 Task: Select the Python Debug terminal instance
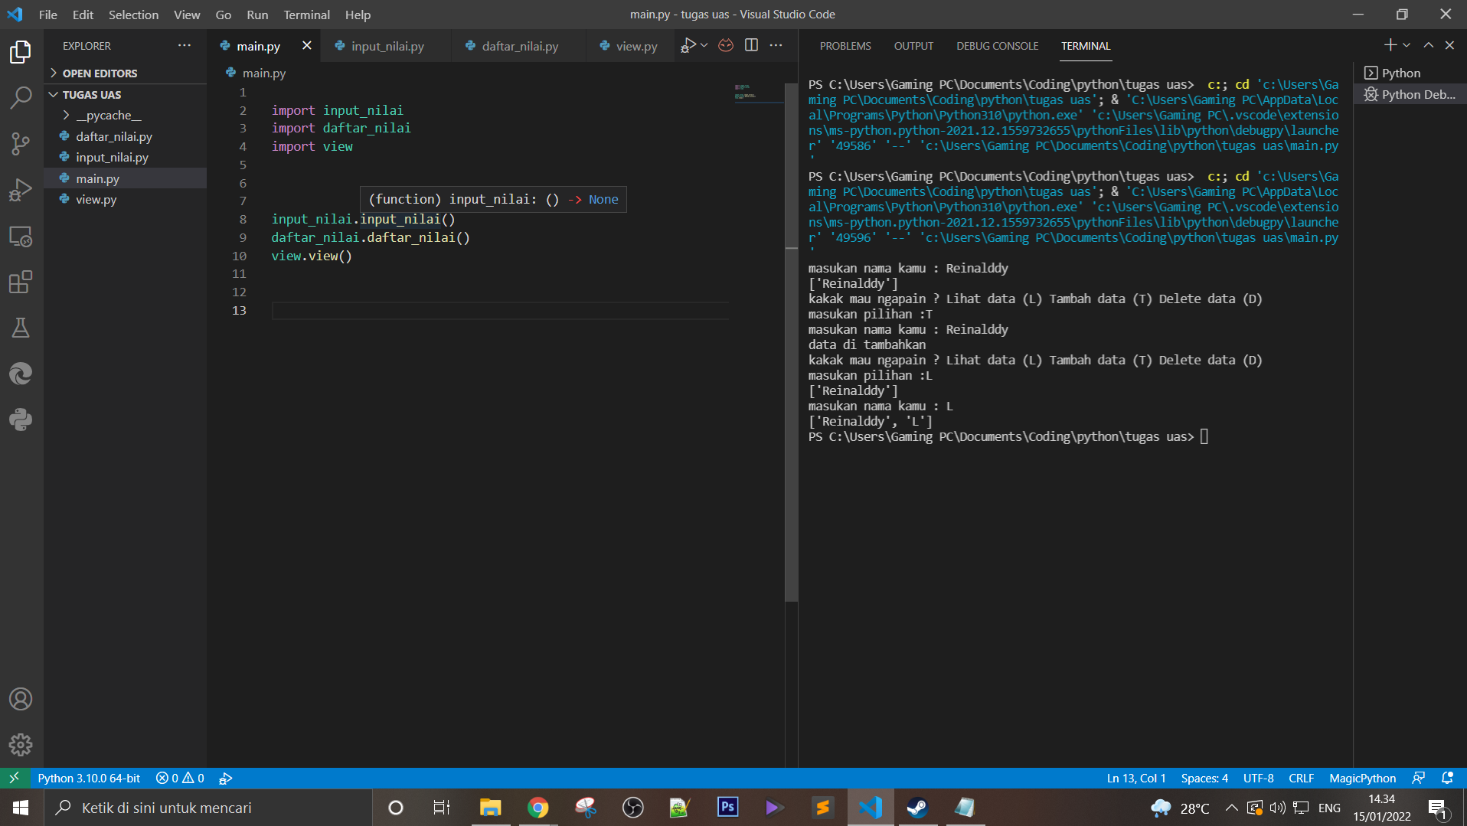1410,94
